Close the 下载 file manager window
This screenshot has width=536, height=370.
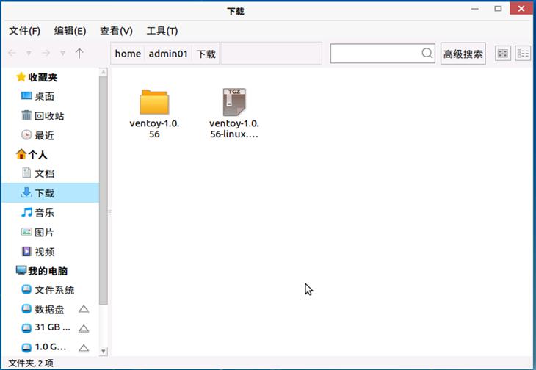[521, 9]
